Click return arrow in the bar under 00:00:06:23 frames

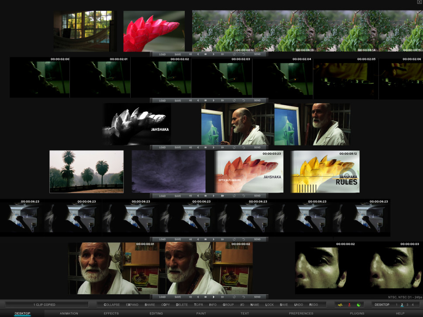pos(243,239)
